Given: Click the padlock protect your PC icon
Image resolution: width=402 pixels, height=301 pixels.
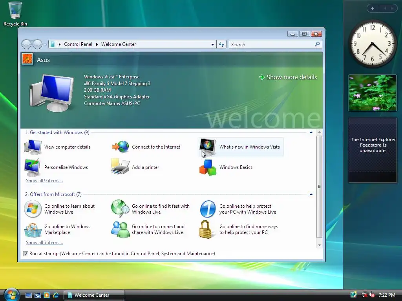Looking at the screenshot, I should [x=205, y=230].
